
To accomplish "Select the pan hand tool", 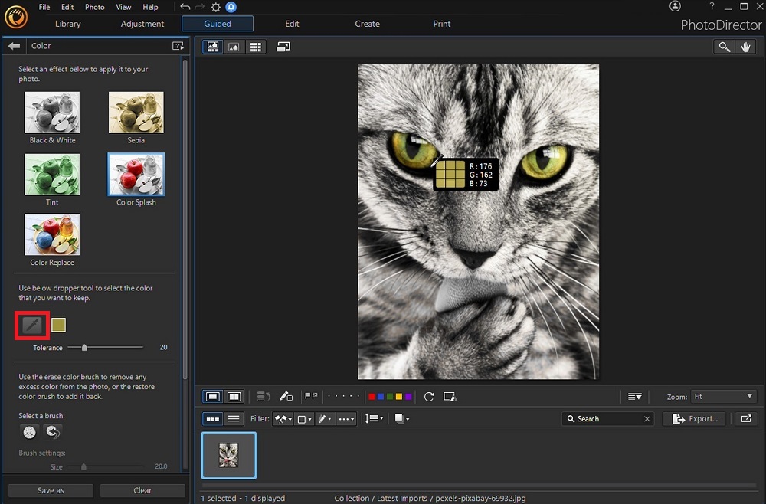I will pyautogui.click(x=745, y=47).
